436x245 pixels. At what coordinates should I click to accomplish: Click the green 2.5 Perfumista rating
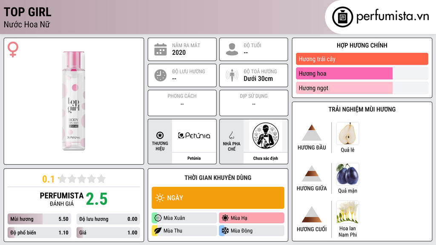tap(97, 199)
